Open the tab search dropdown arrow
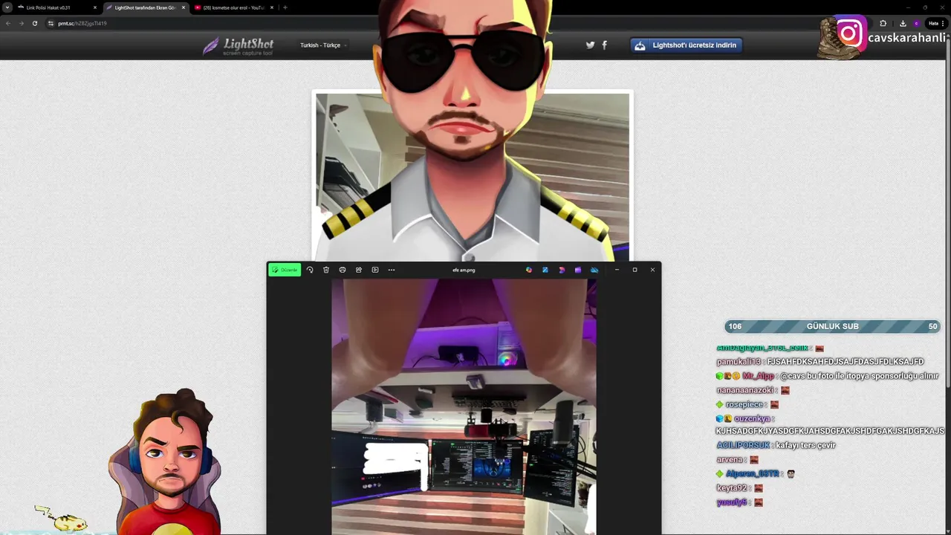Image resolution: width=951 pixels, height=535 pixels. pyautogui.click(x=7, y=7)
